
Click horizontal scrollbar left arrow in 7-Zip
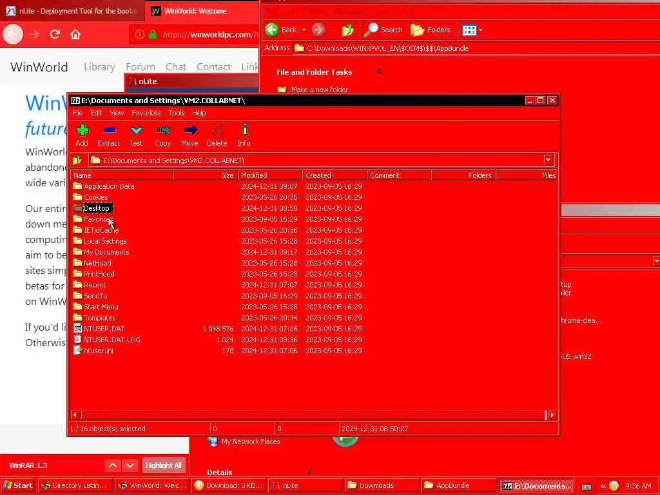click(75, 415)
